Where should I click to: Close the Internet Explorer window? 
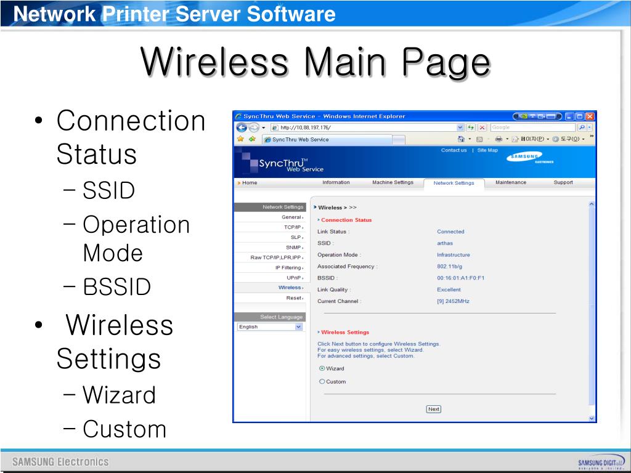pyautogui.click(x=590, y=116)
